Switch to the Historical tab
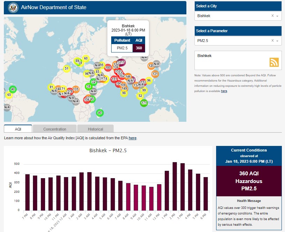The height and width of the screenshot is (232, 285). click(95, 129)
